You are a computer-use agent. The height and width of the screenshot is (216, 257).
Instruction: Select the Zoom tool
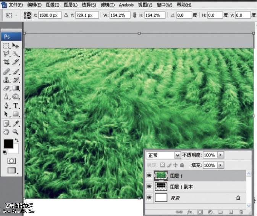coord(16,132)
